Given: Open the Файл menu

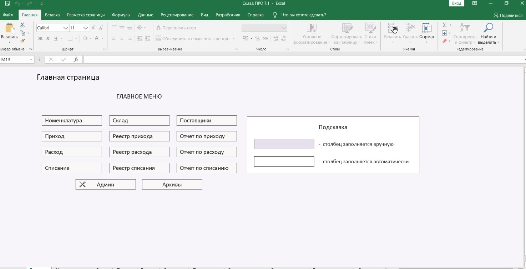Looking at the screenshot, I should point(8,15).
